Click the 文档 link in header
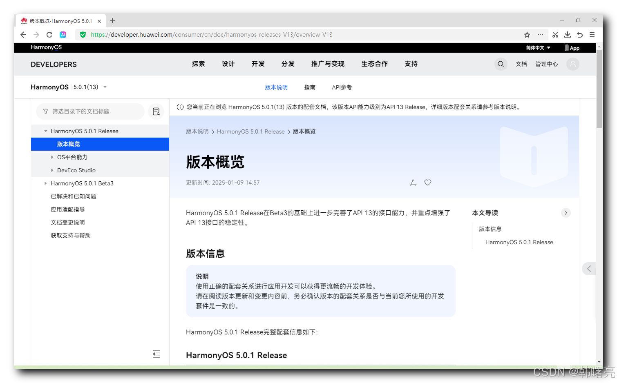Viewport: 617px width, 383px height. pyautogui.click(x=521, y=64)
